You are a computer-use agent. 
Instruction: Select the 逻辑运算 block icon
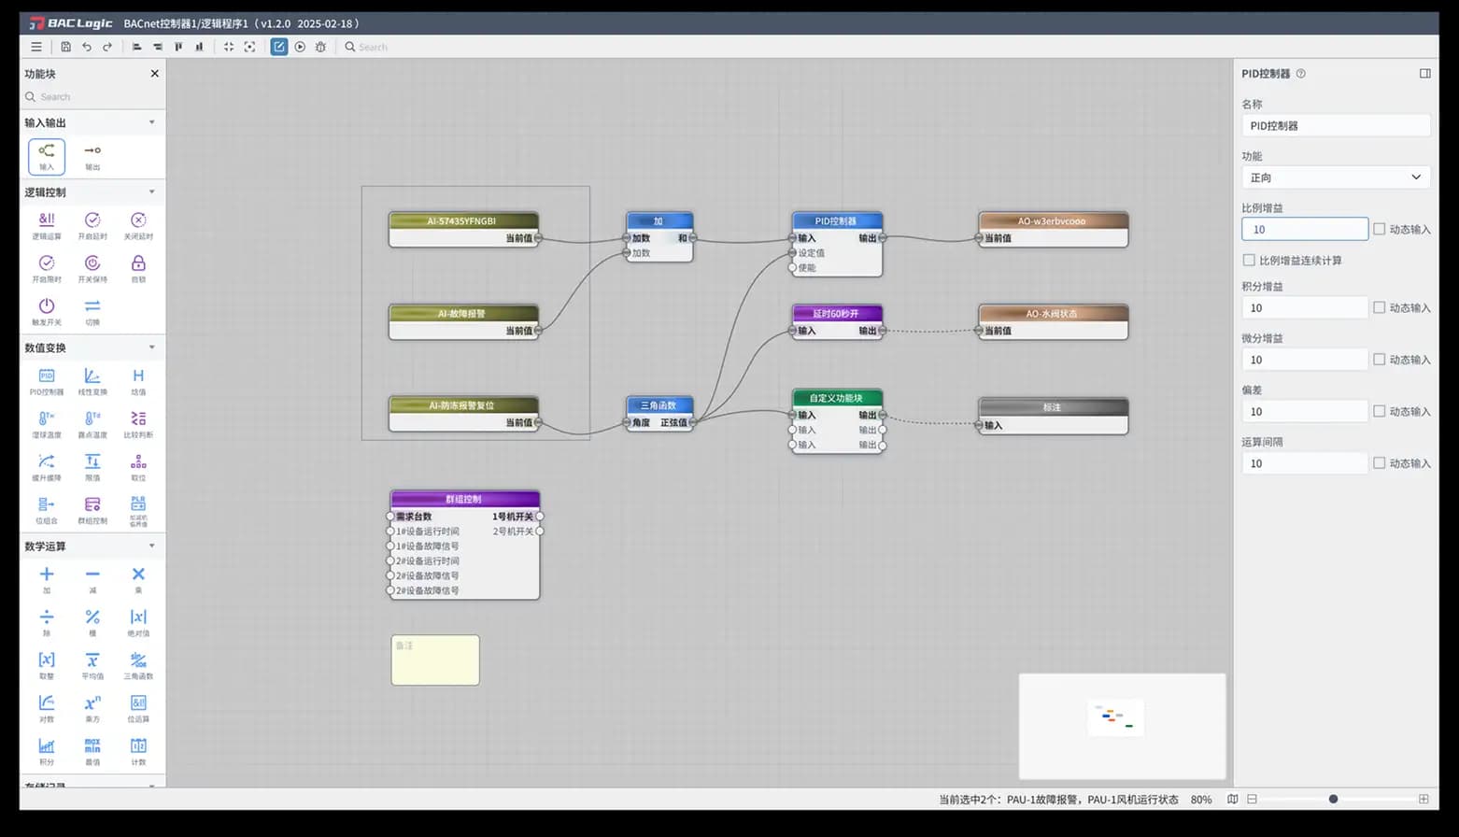point(47,225)
